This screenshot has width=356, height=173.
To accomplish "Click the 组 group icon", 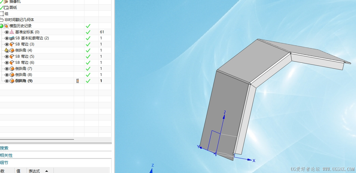I will [2, 14].
